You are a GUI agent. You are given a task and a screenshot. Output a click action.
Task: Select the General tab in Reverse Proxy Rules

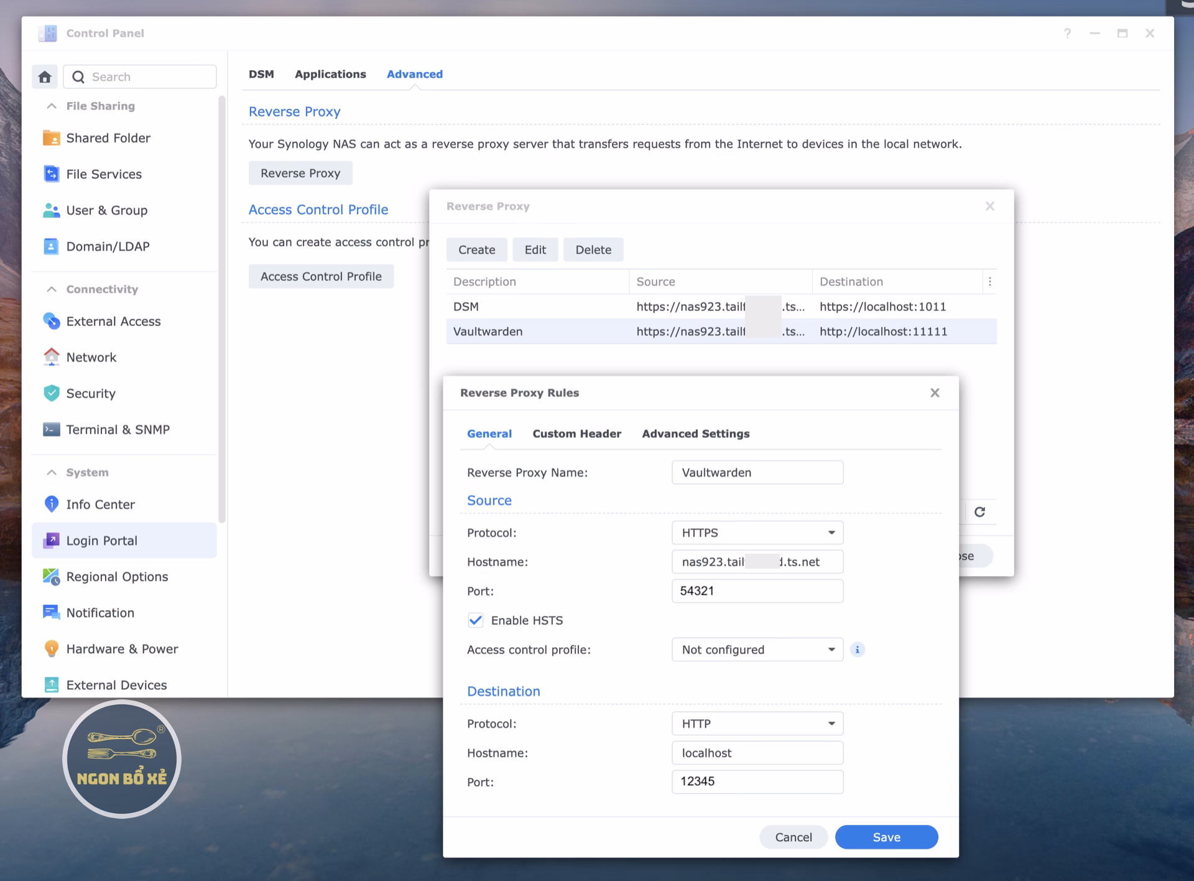[489, 434]
